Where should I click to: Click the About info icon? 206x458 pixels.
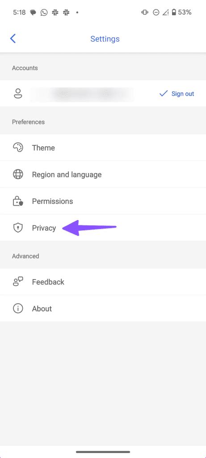[18, 309]
